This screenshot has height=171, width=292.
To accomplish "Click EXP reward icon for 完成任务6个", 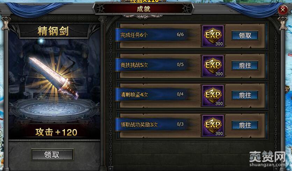I will 213,36.
